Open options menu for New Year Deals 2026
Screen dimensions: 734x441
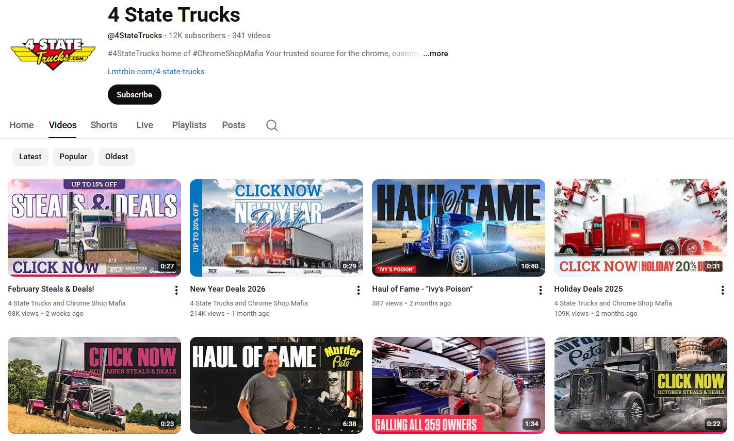(358, 290)
